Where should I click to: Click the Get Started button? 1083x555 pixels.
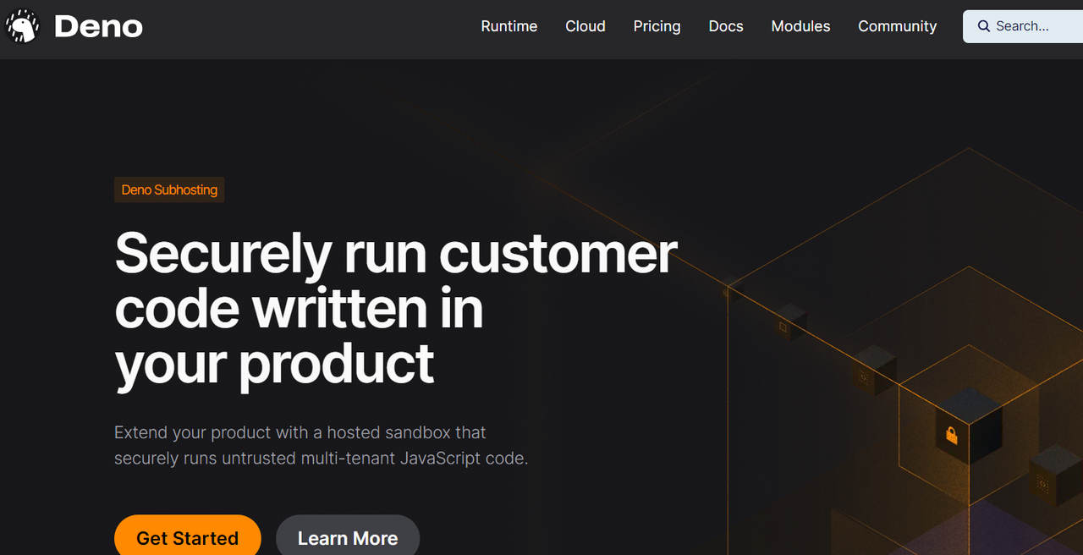click(188, 536)
